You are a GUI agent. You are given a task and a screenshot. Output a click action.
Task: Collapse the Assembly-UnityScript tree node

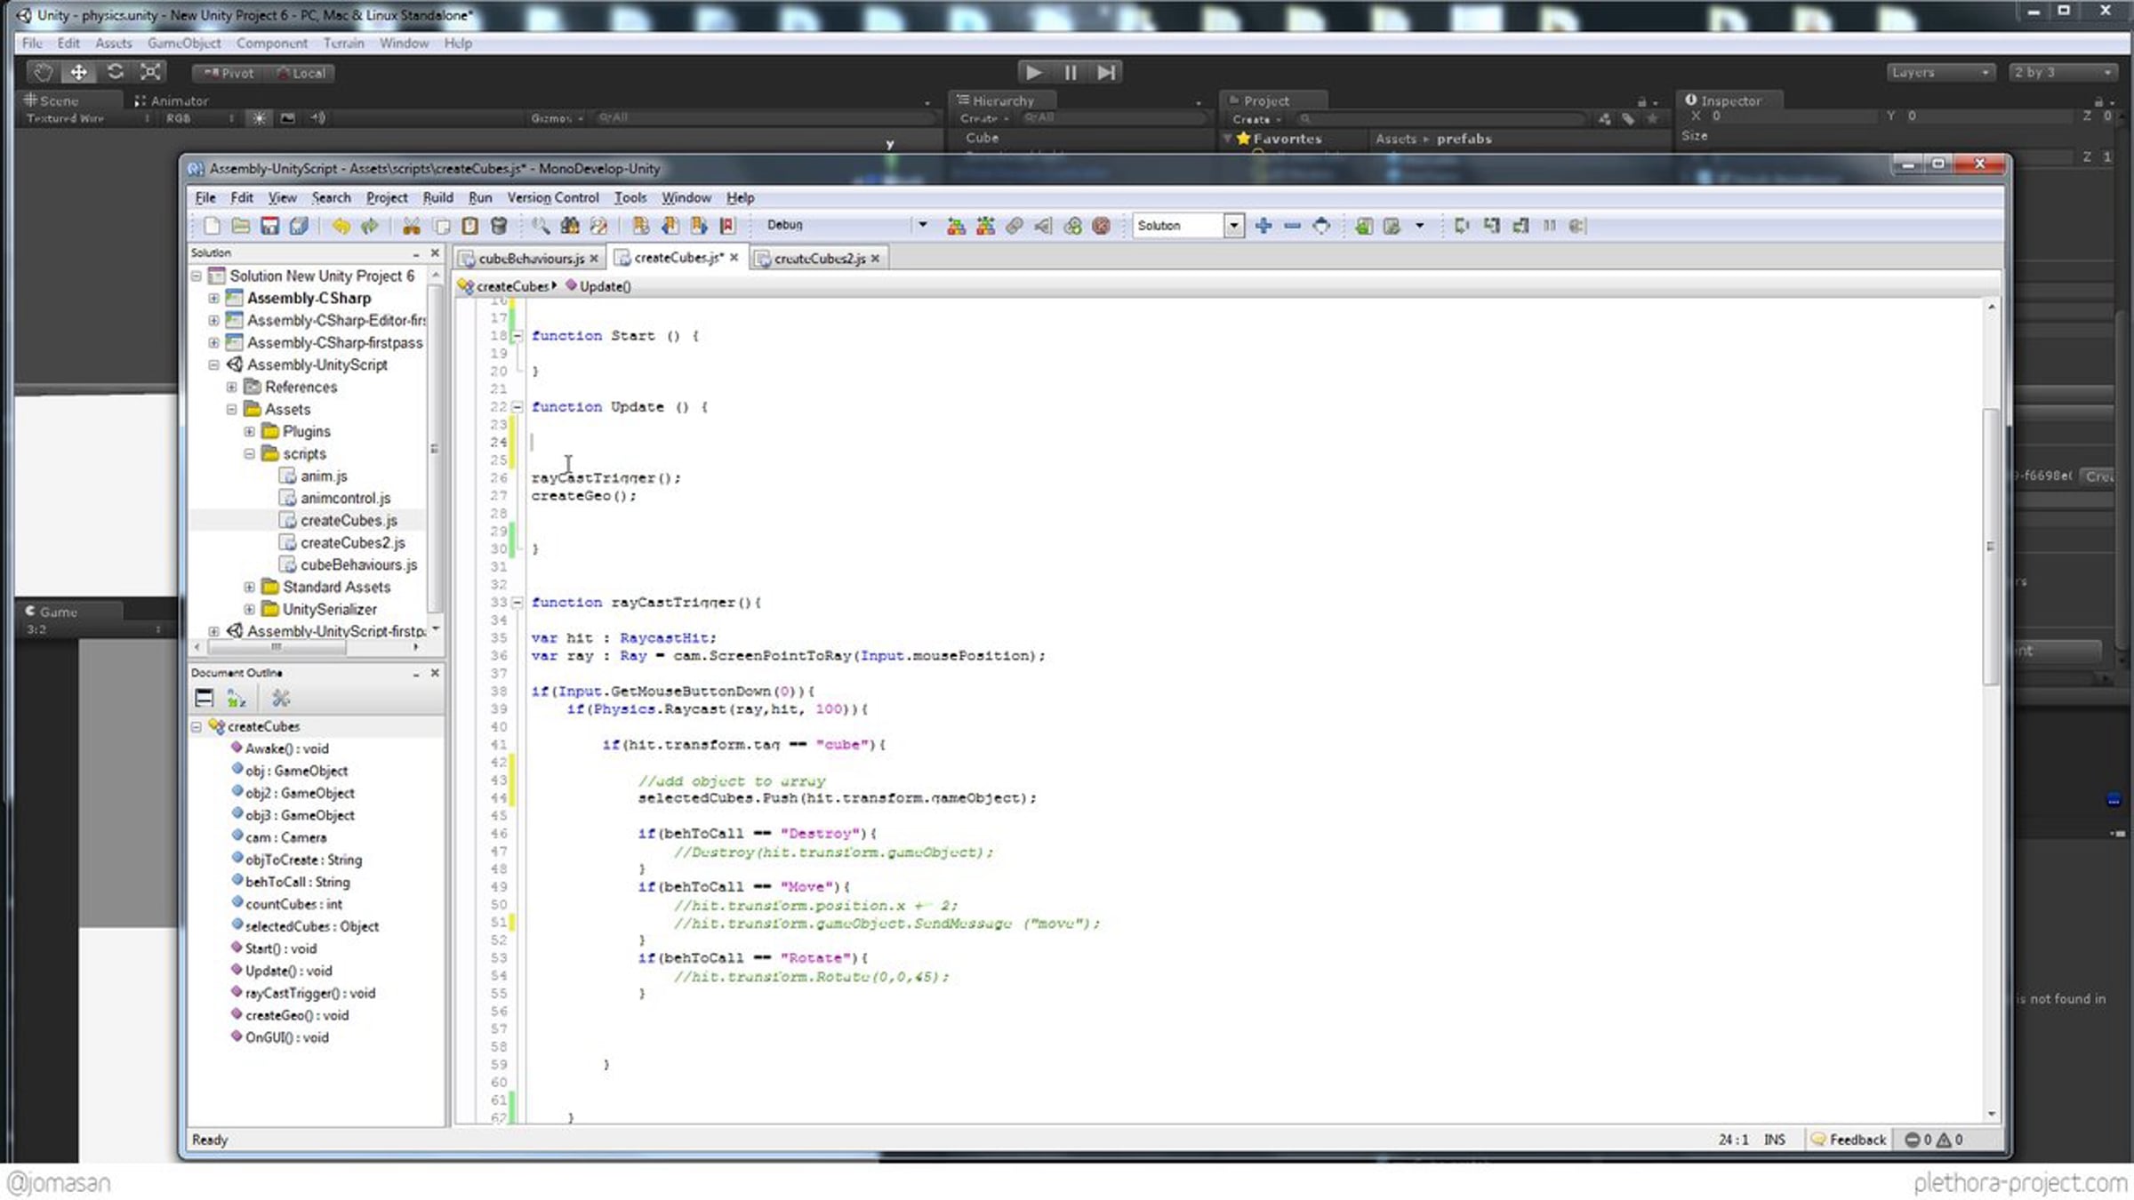214,364
